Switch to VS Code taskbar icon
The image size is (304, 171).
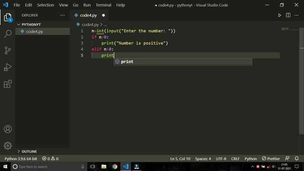(x=125, y=167)
